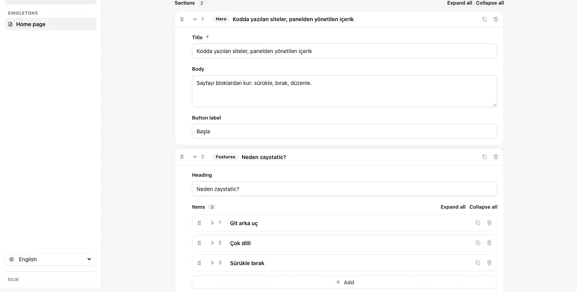577x292 pixels.
Task: Click into the Hero Body textarea
Action: coord(345,91)
